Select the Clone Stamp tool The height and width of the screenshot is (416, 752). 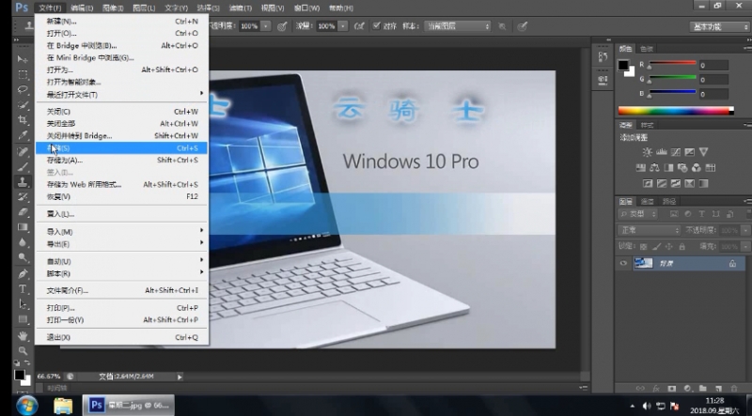(23, 181)
